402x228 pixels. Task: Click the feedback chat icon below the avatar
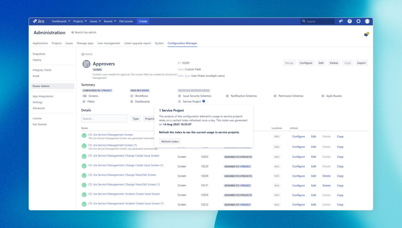point(366,34)
